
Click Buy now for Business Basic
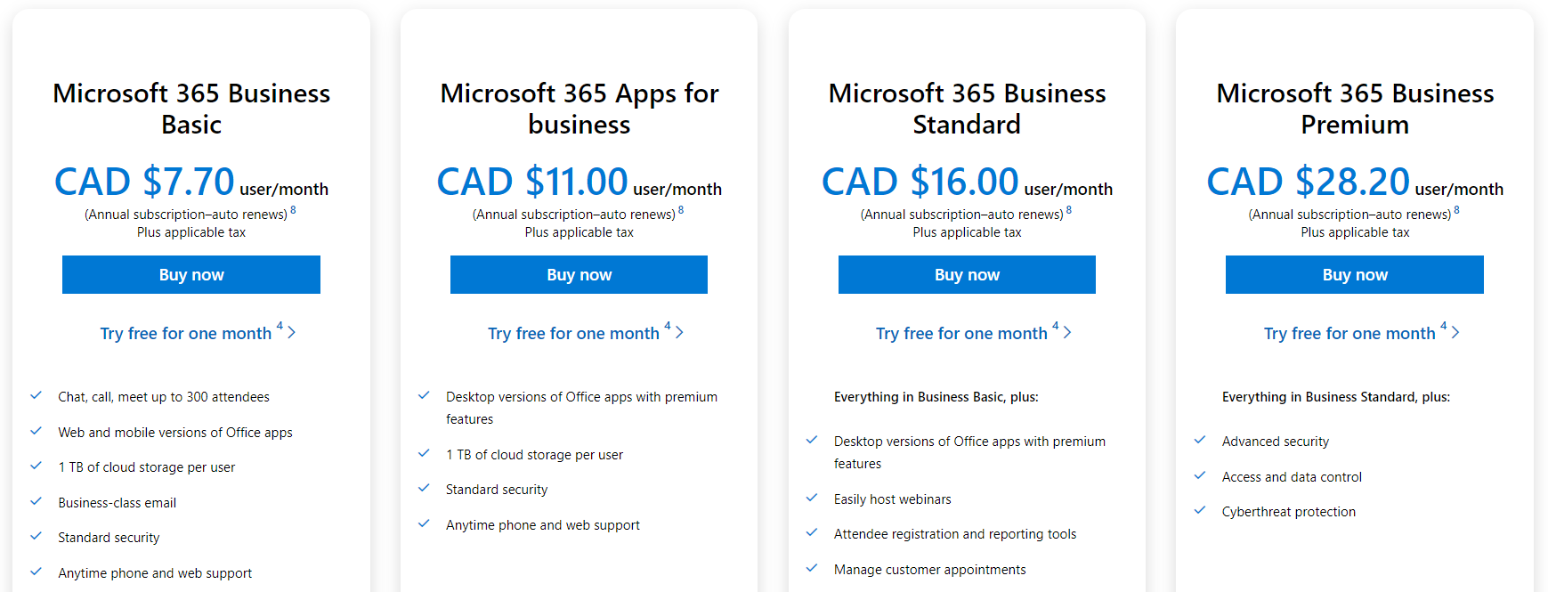coord(191,274)
